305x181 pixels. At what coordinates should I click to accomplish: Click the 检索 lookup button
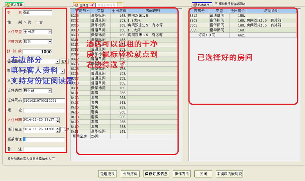64,61
